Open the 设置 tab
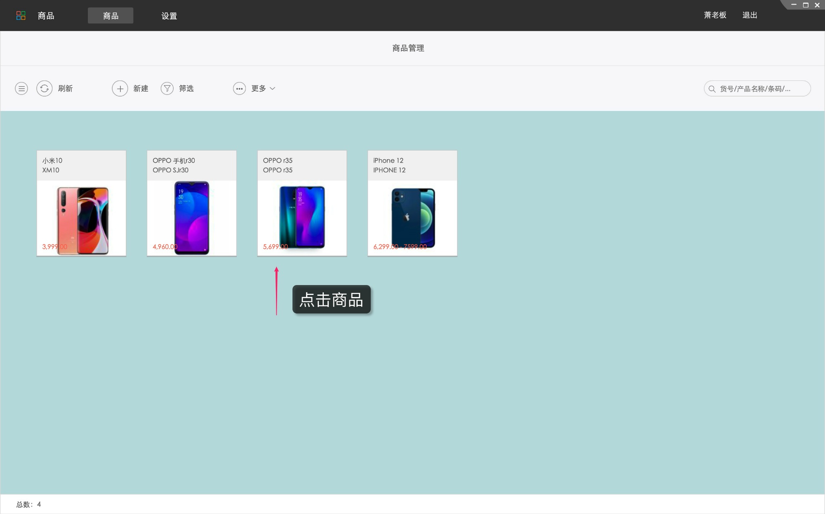 [x=169, y=16]
